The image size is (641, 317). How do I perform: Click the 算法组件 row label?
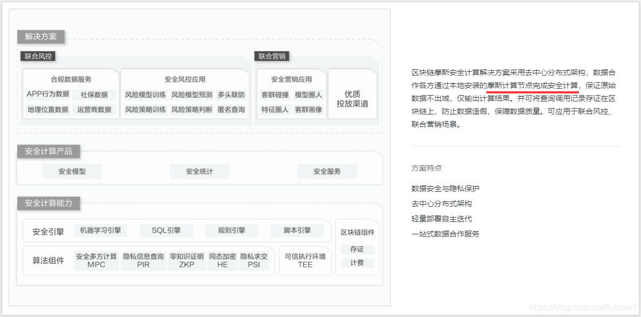click(48, 261)
